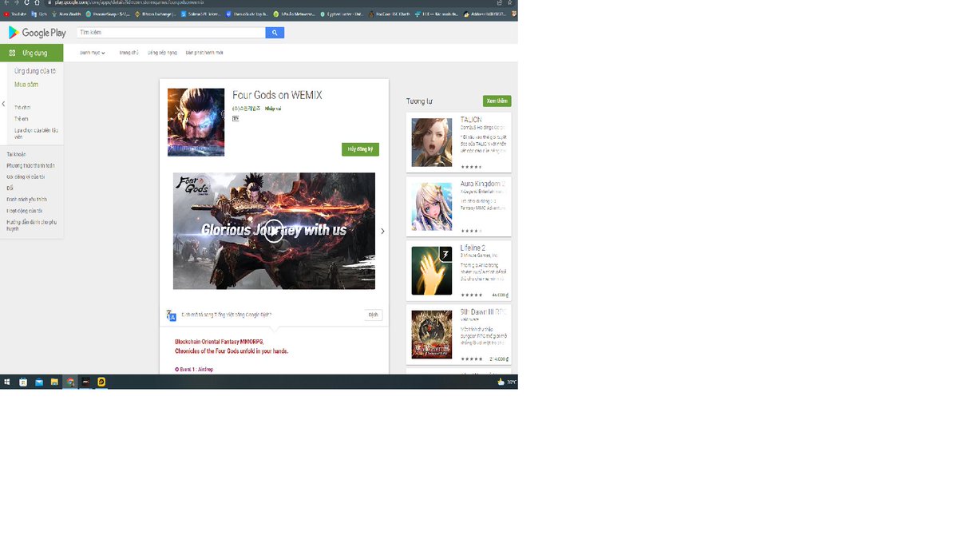Screen dimensions: 958x539
Task: Click the Google Translate icon
Action: [171, 315]
